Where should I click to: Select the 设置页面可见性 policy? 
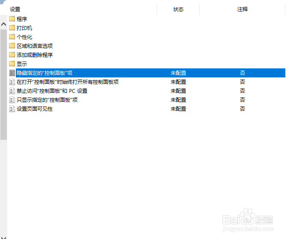point(35,109)
